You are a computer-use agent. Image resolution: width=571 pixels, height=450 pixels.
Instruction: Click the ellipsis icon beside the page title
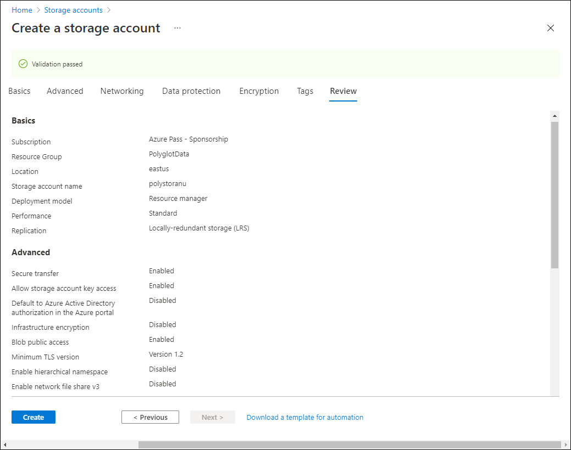pyautogui.click(x=177, y=28)
